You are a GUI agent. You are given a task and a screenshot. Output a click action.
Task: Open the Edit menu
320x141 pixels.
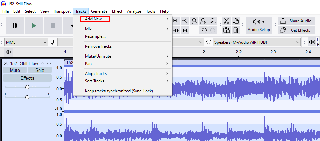(x=17, y=11)
